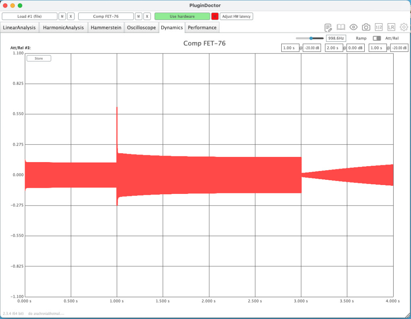This screenshot has height=319, width=411.
Task: Click the last -20.00 dB level field
Action: (x=399, y=48)
